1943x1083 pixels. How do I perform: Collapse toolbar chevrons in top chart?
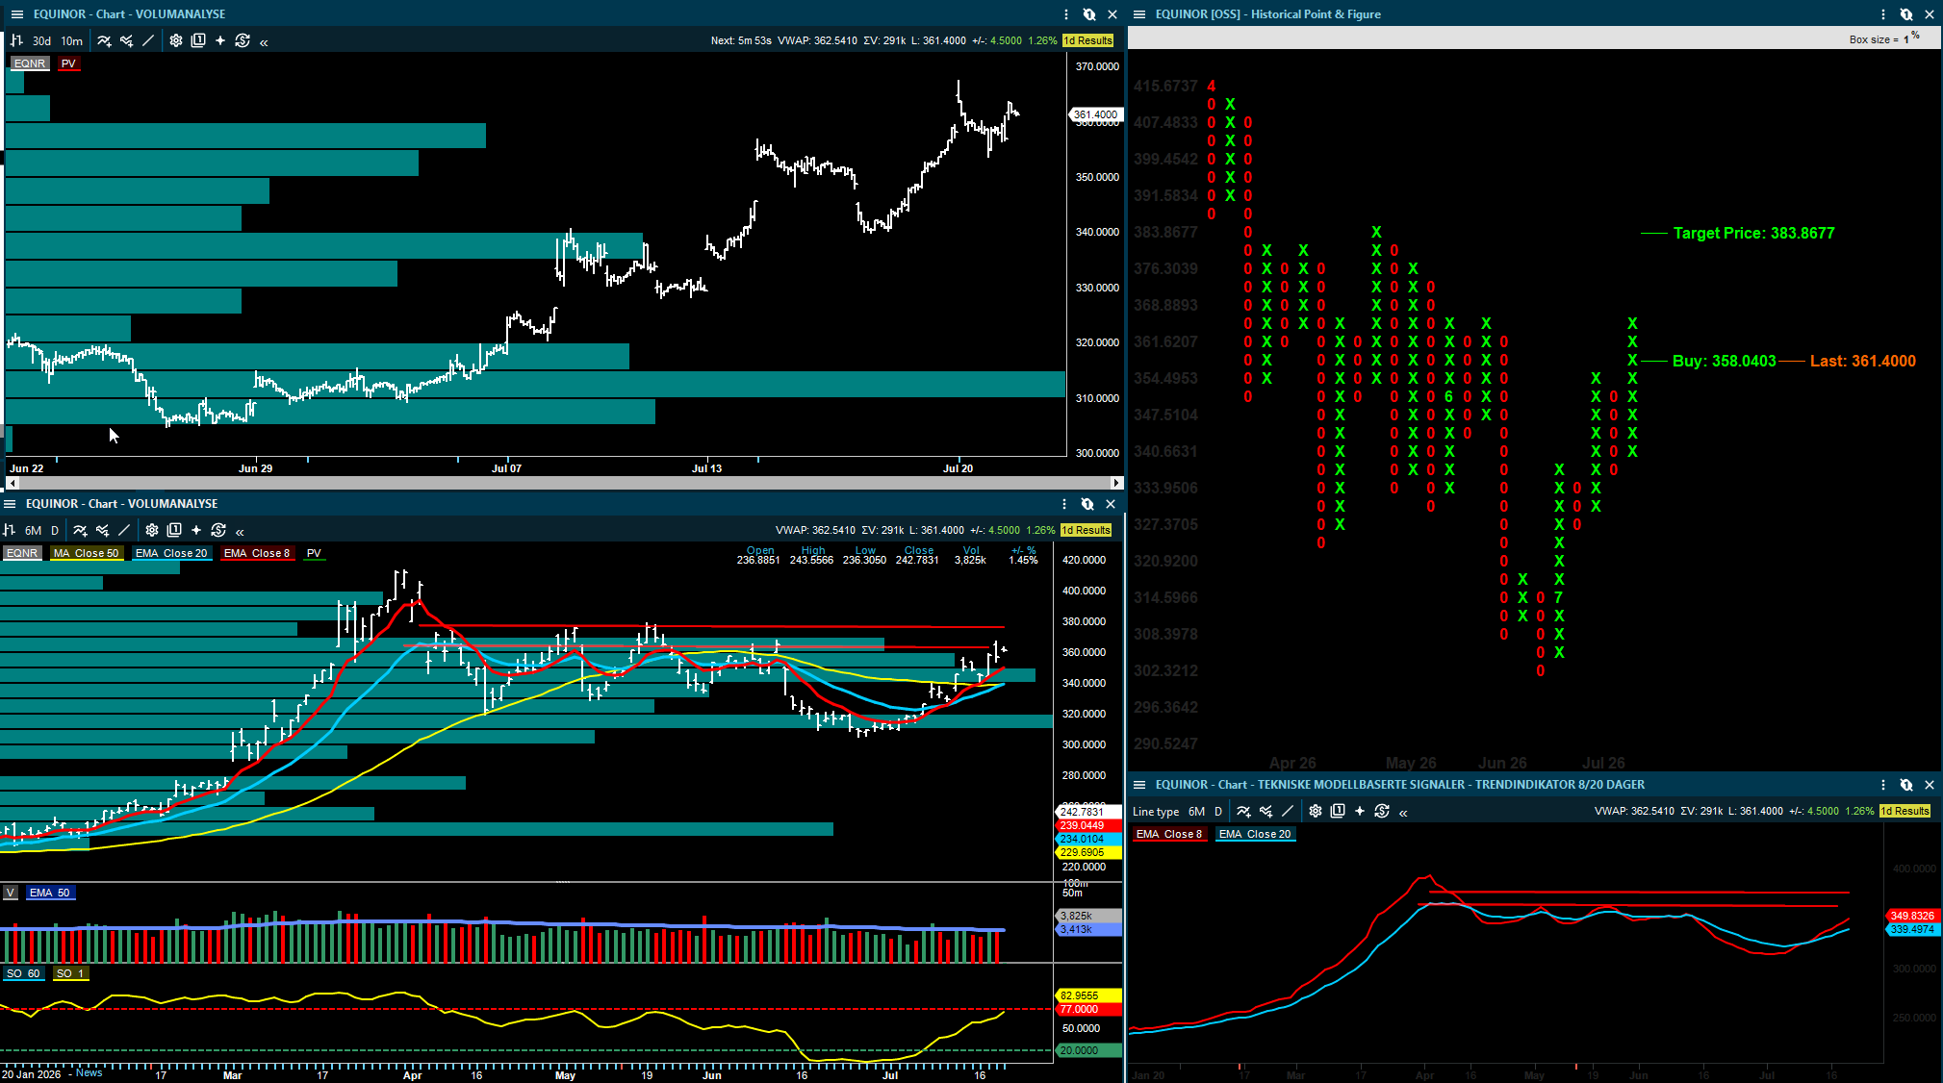[264, 41]
